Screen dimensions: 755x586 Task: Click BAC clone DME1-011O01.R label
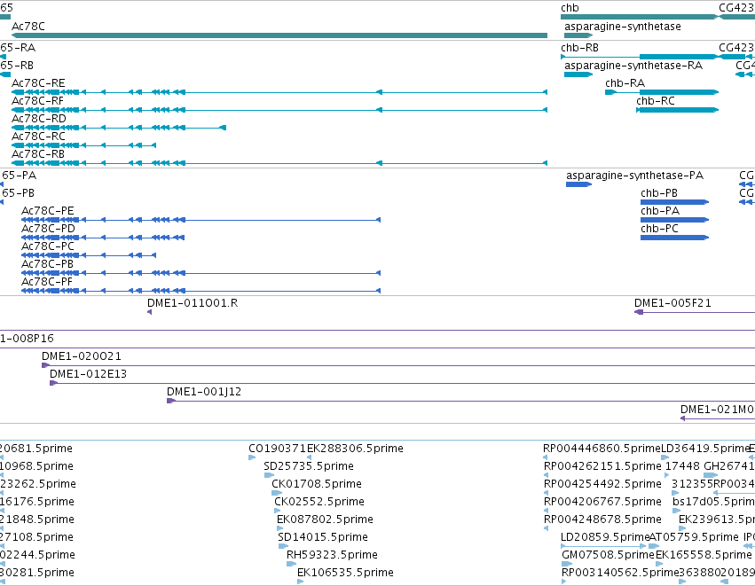click(x=193, y=303)
